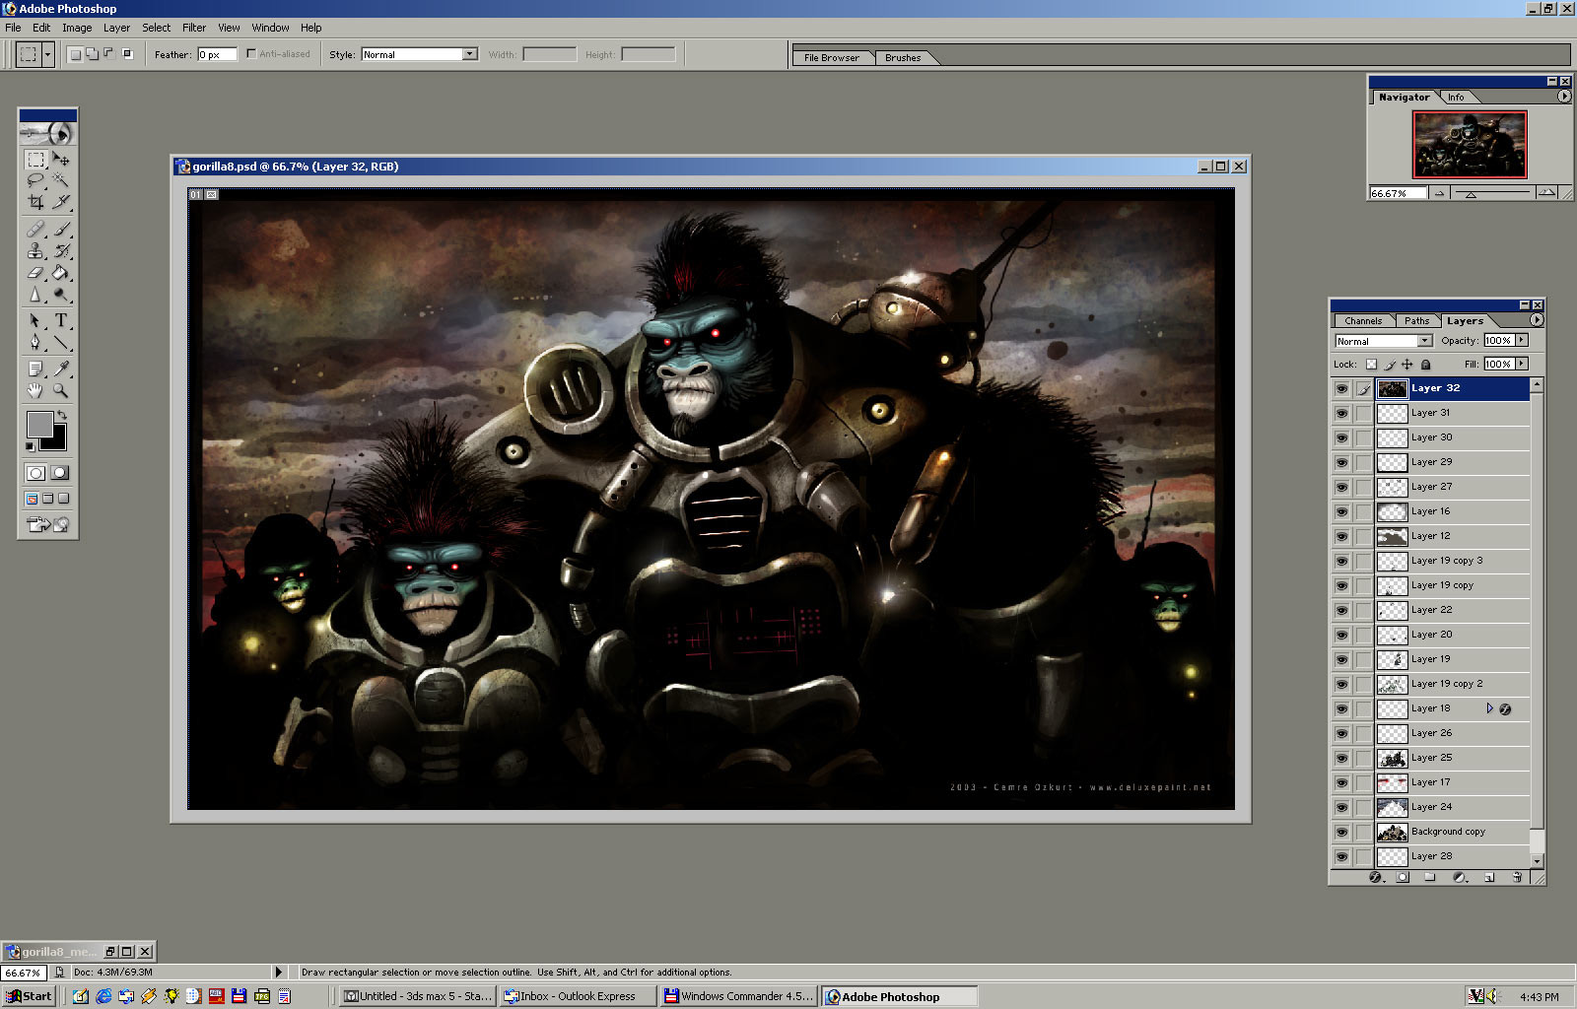Open Windows Commander from taskbar

click(738, 996)
